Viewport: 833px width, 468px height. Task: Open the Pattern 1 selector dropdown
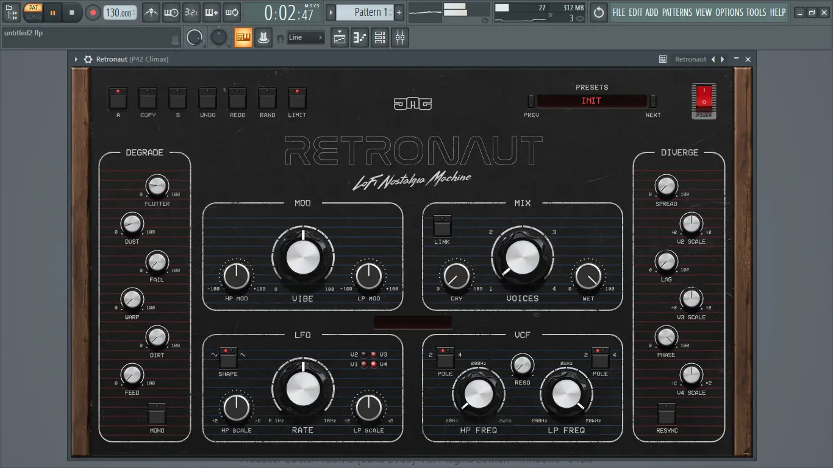(364, 12)
